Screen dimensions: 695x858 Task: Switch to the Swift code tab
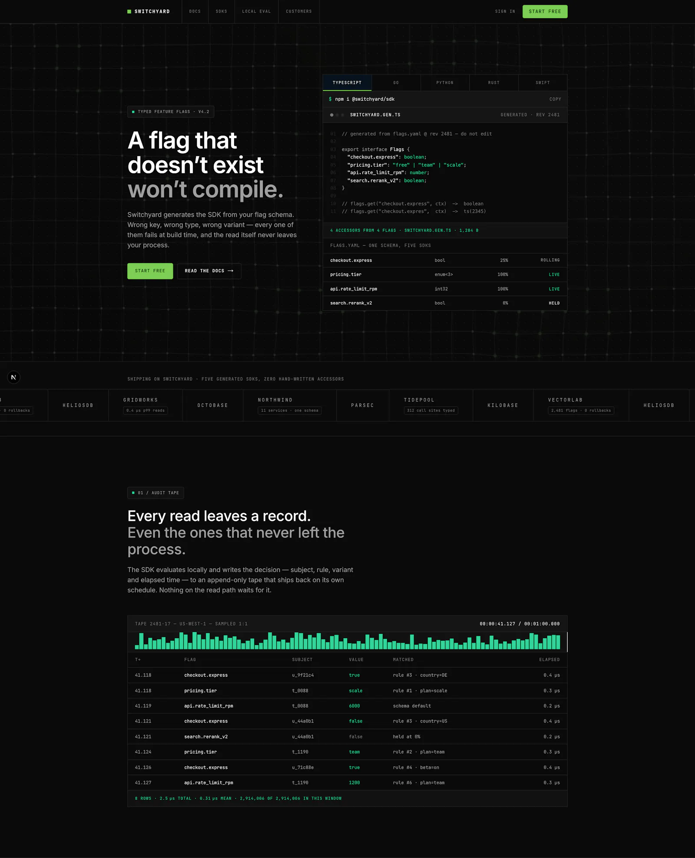[543, 83]
